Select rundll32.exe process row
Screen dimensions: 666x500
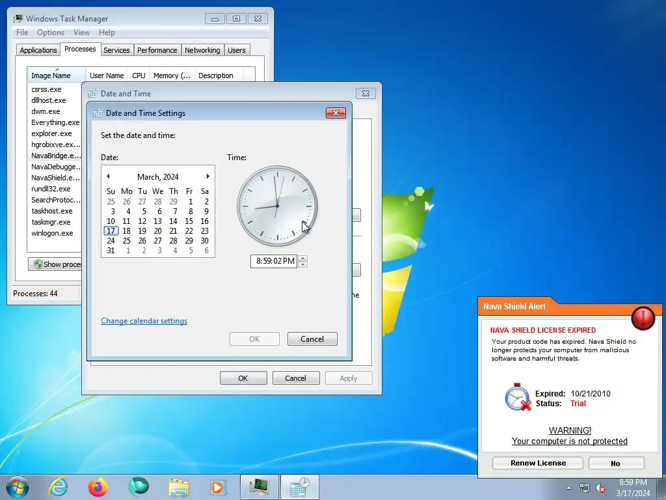tap(55, 189)
